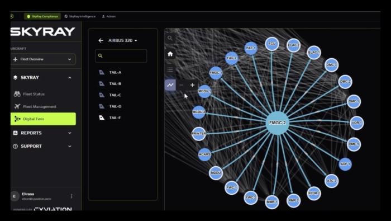Open the graph search icon
Image resolution: width=391 pixels, height=221 pixels.
coord(170,38)
